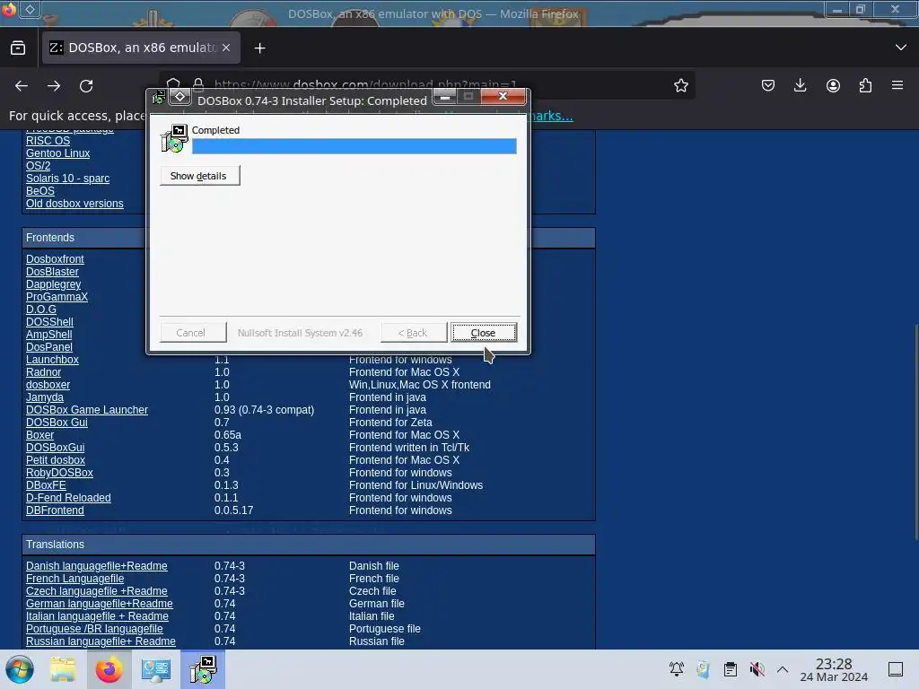919x689 pixels.
Task: Open the installer window menu diamond icon
Action: [179, 97]
